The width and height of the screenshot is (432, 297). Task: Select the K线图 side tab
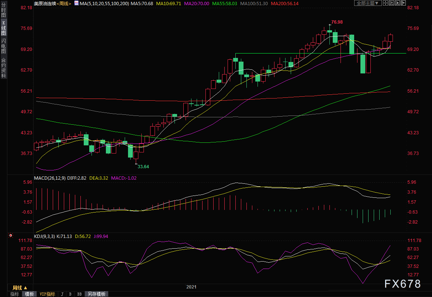coord(3,28)
